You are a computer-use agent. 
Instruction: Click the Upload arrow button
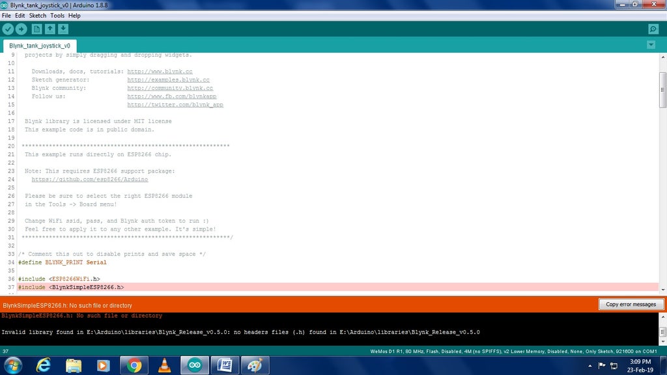click(21, 29)
